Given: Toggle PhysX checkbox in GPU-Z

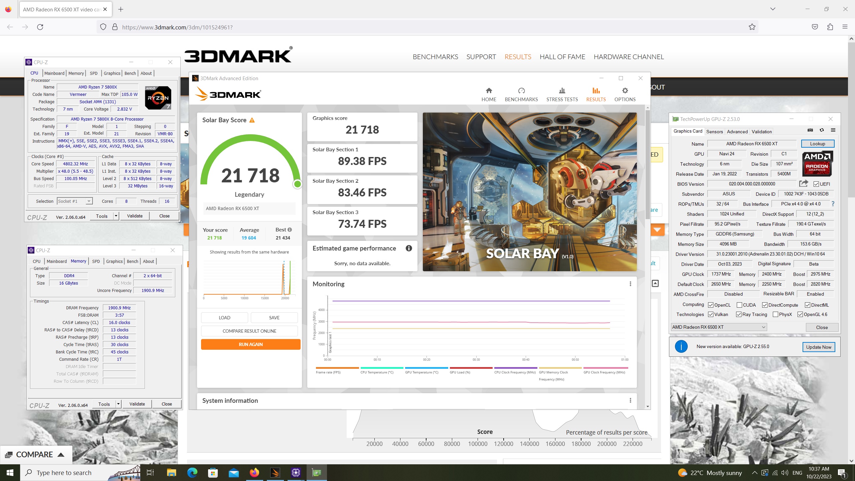Looking at the screenshot, I should [x=776, y=314].
